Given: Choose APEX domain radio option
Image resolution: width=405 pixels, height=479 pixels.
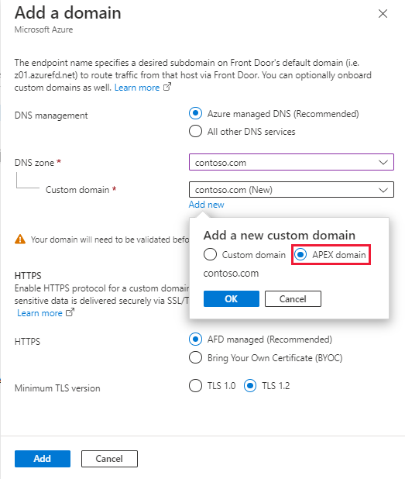Looking at the screenshot, I should [300, 254].
